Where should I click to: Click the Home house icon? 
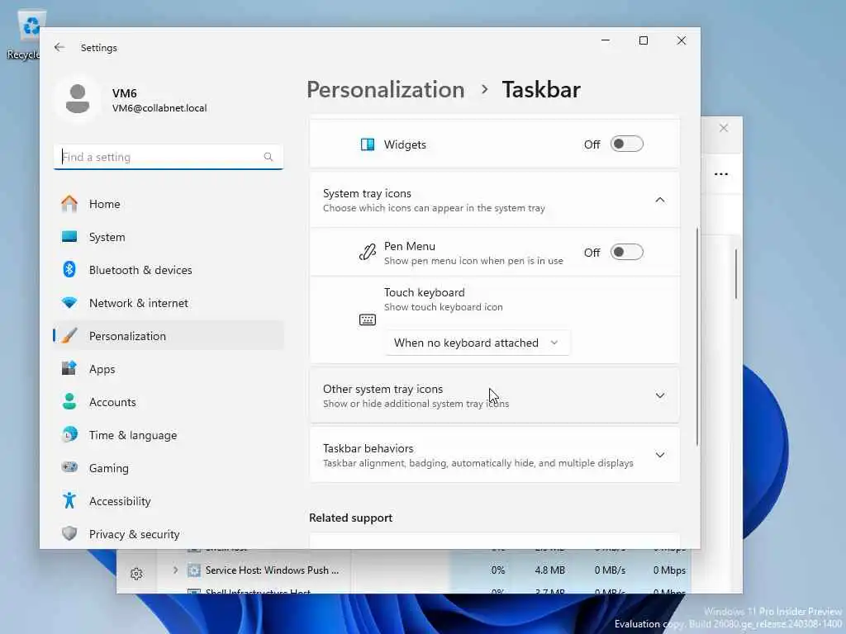click(x=69, y=204)
